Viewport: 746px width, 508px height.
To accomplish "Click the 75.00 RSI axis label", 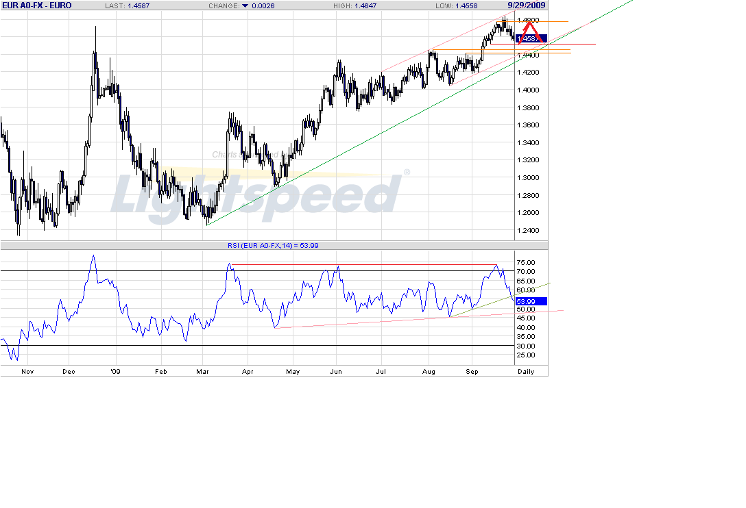I will [526, 262].
